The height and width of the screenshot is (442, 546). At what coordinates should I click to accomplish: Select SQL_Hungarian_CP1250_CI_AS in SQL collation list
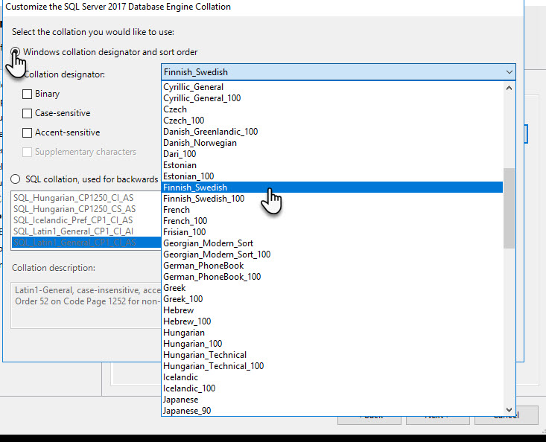click(86, 198)
